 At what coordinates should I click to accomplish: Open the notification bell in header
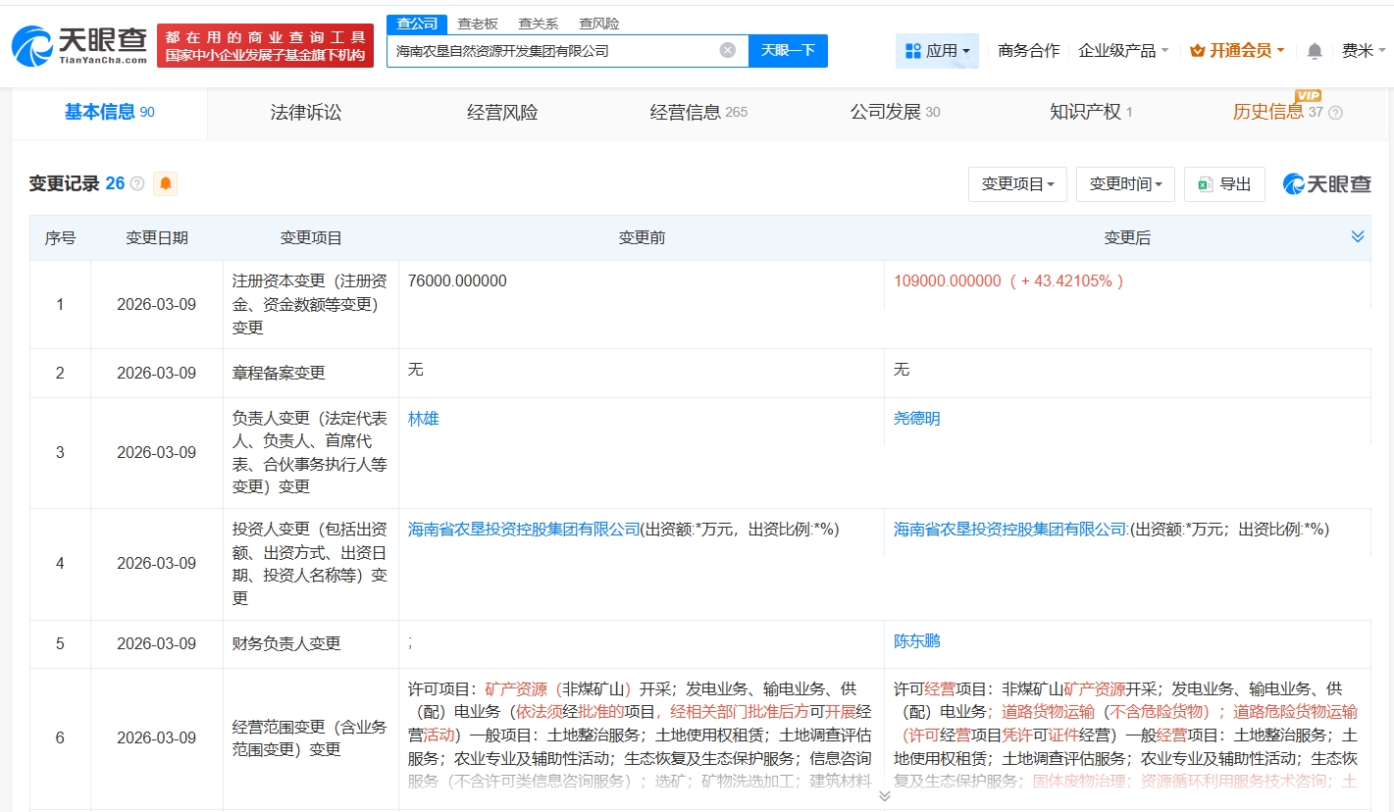coord(1315,51)
